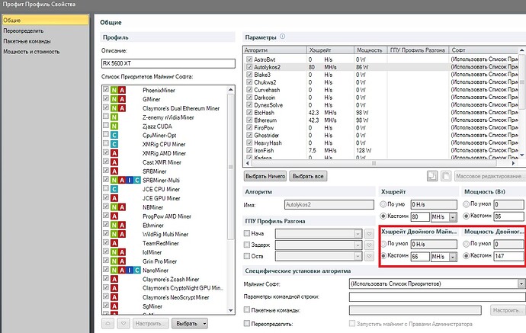The image size is (526, 333).
Task: Click scroll-down arrow of the miner list
Action: [x=230, y=311]
